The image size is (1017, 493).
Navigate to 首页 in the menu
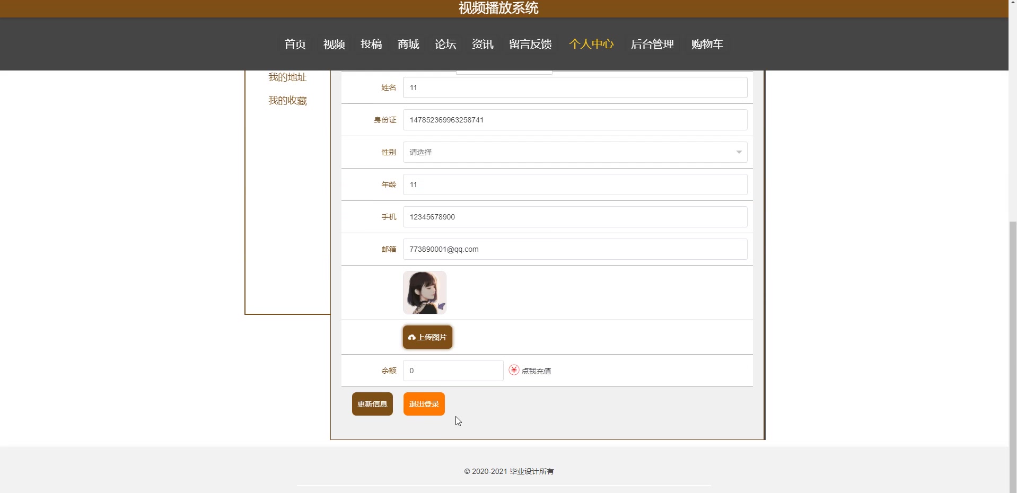tap(295, 45)
